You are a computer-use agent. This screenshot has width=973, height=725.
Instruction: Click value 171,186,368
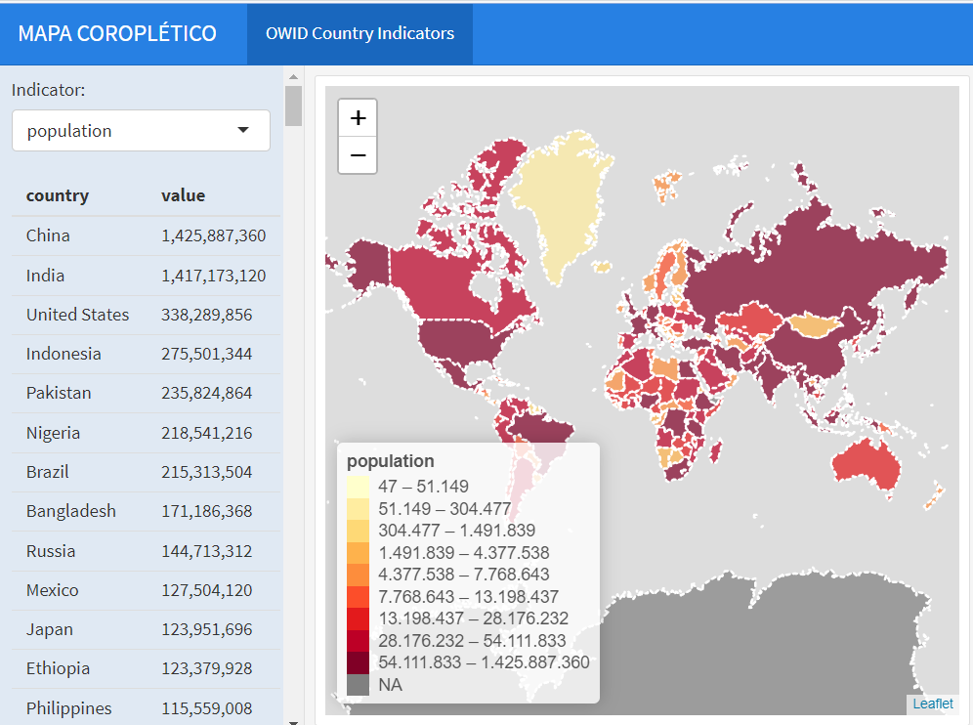(x=207, y=511)
